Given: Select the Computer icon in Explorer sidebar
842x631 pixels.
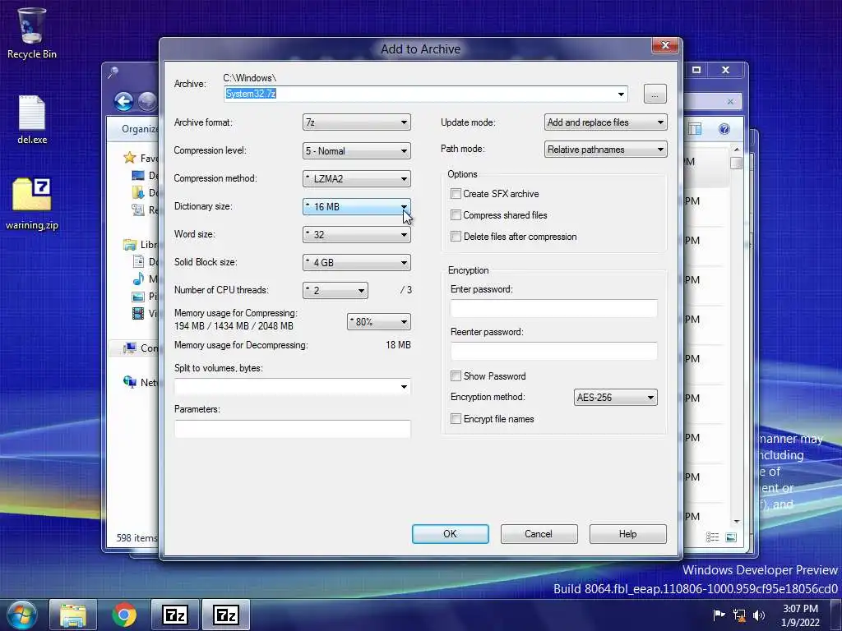Looking at the screenshot, I should point(129,348).
